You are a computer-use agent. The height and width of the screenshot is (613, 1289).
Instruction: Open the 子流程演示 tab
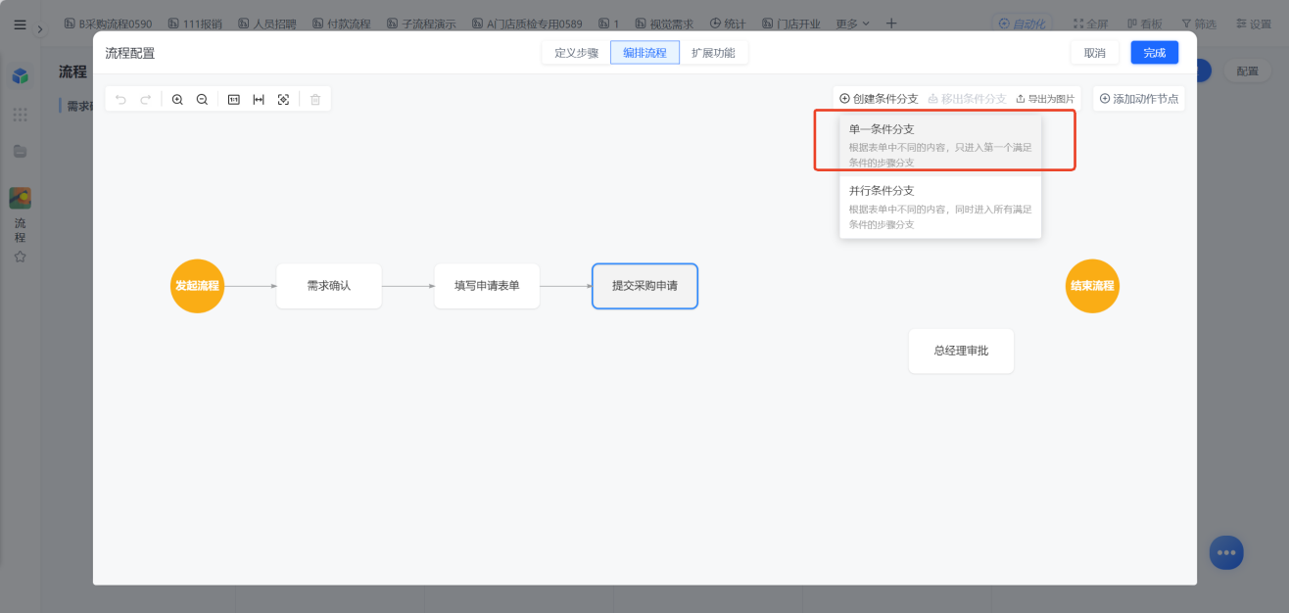tap(421, 24)
